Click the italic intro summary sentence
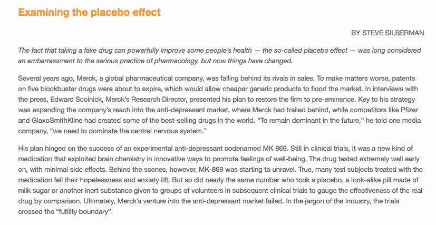This screenshot has height=225, width=436. pos(220,56)
